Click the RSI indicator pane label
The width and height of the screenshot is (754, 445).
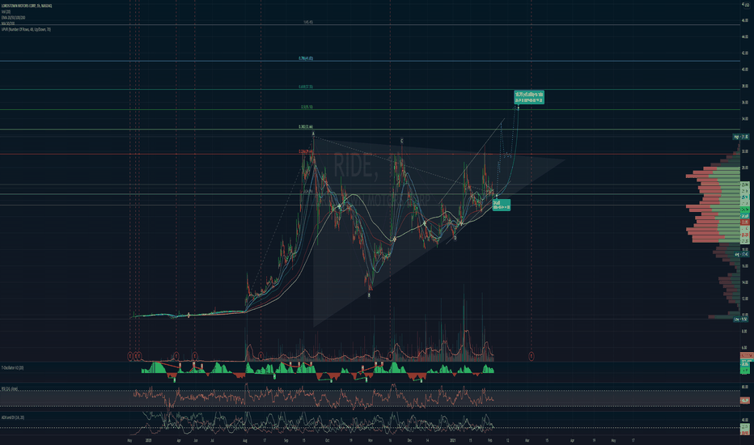tap(10, 388)
